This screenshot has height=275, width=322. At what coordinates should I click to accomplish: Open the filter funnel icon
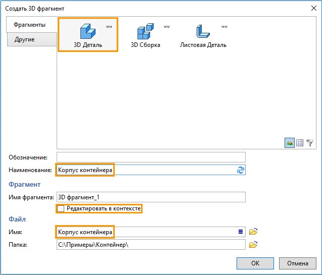[x=310, y=143]
